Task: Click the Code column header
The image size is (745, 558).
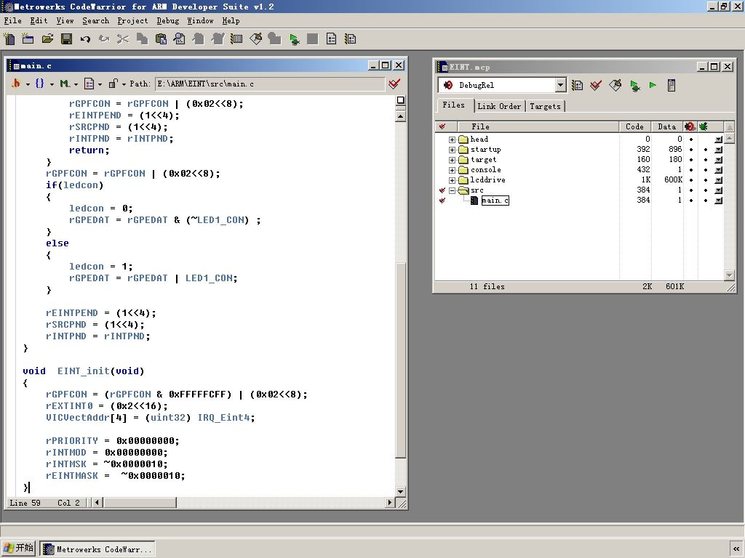Action: [x=634, y=126]
